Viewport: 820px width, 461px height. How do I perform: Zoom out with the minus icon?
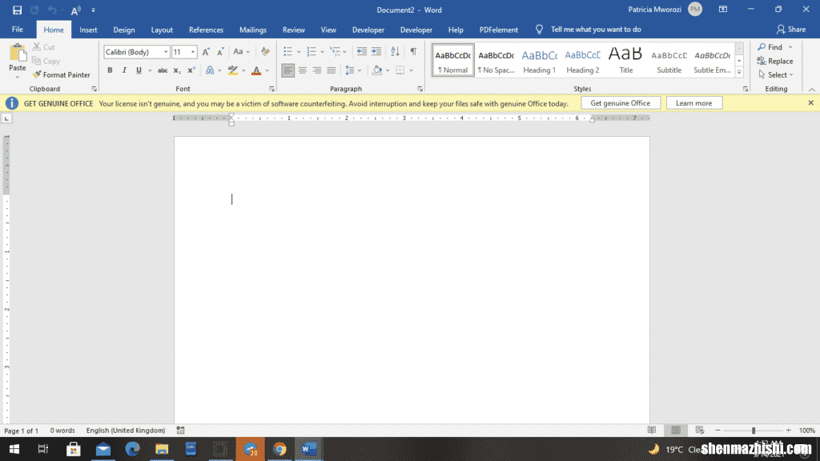pyautogui.click(x=717, y=430)
